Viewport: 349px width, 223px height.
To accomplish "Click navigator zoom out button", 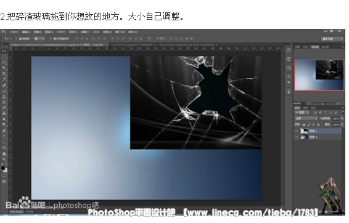I will [x=308, y=103].
